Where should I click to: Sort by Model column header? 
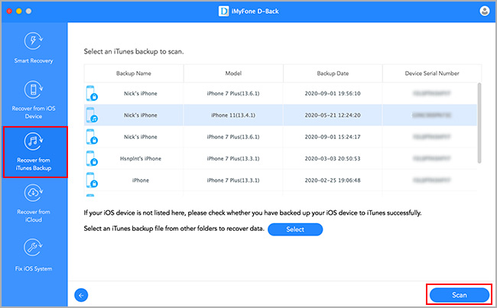coord(233,73)
